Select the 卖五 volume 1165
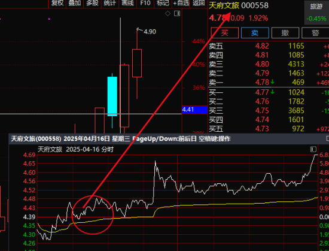 pos(296,46)
